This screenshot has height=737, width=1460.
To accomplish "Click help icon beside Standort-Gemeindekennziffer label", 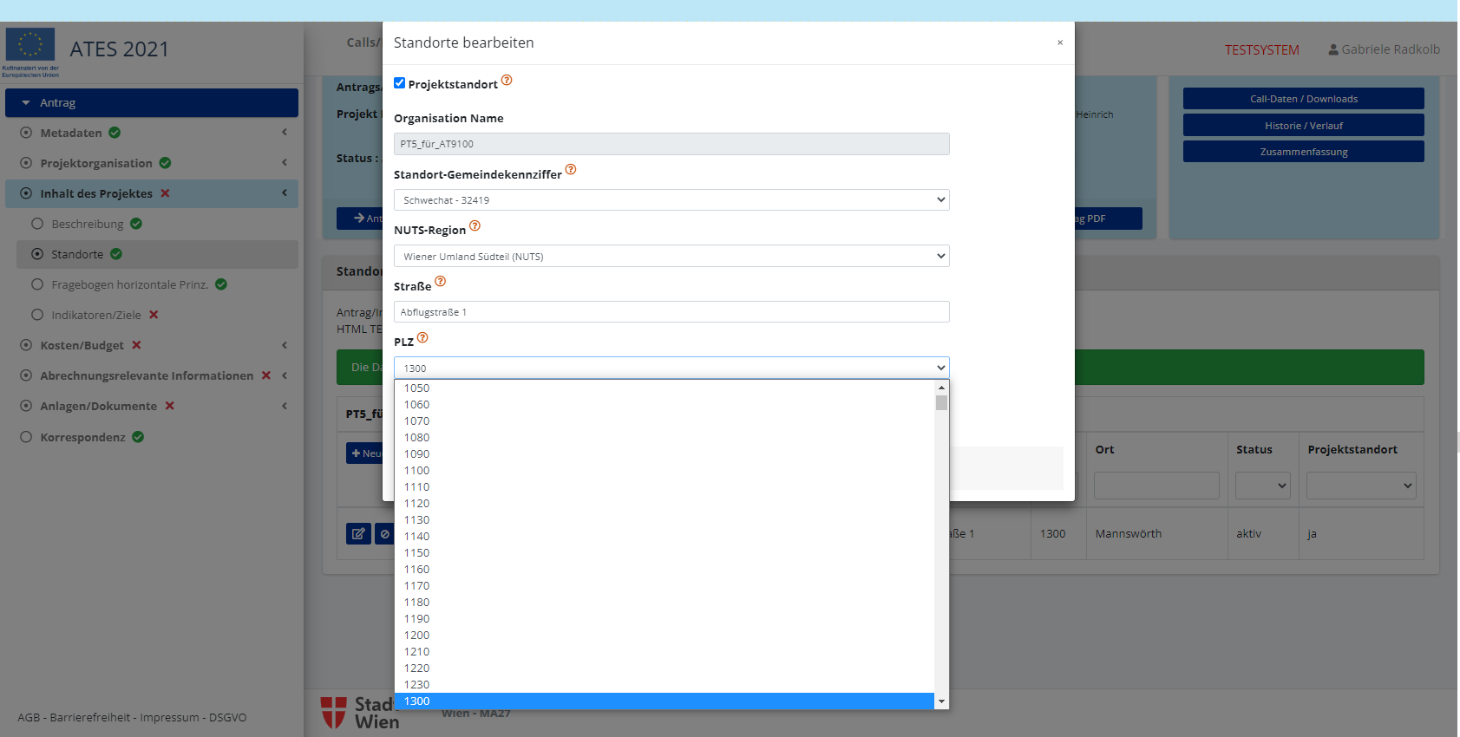I will 571,170.
